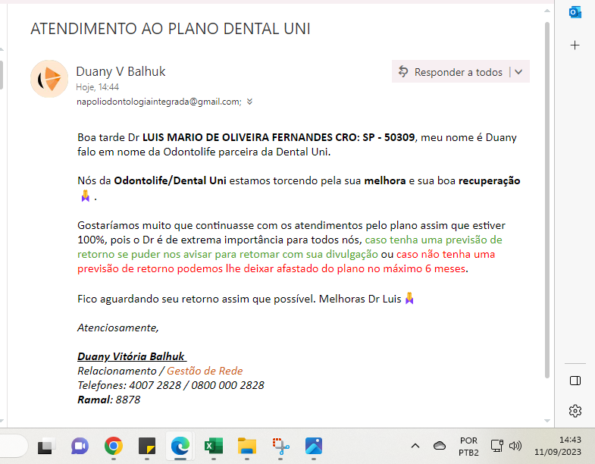The height and width of the screenshot is (464, 595).
Task: Click the signature name Duany Vitória Balhuk
Action: [x=131, y=356]
